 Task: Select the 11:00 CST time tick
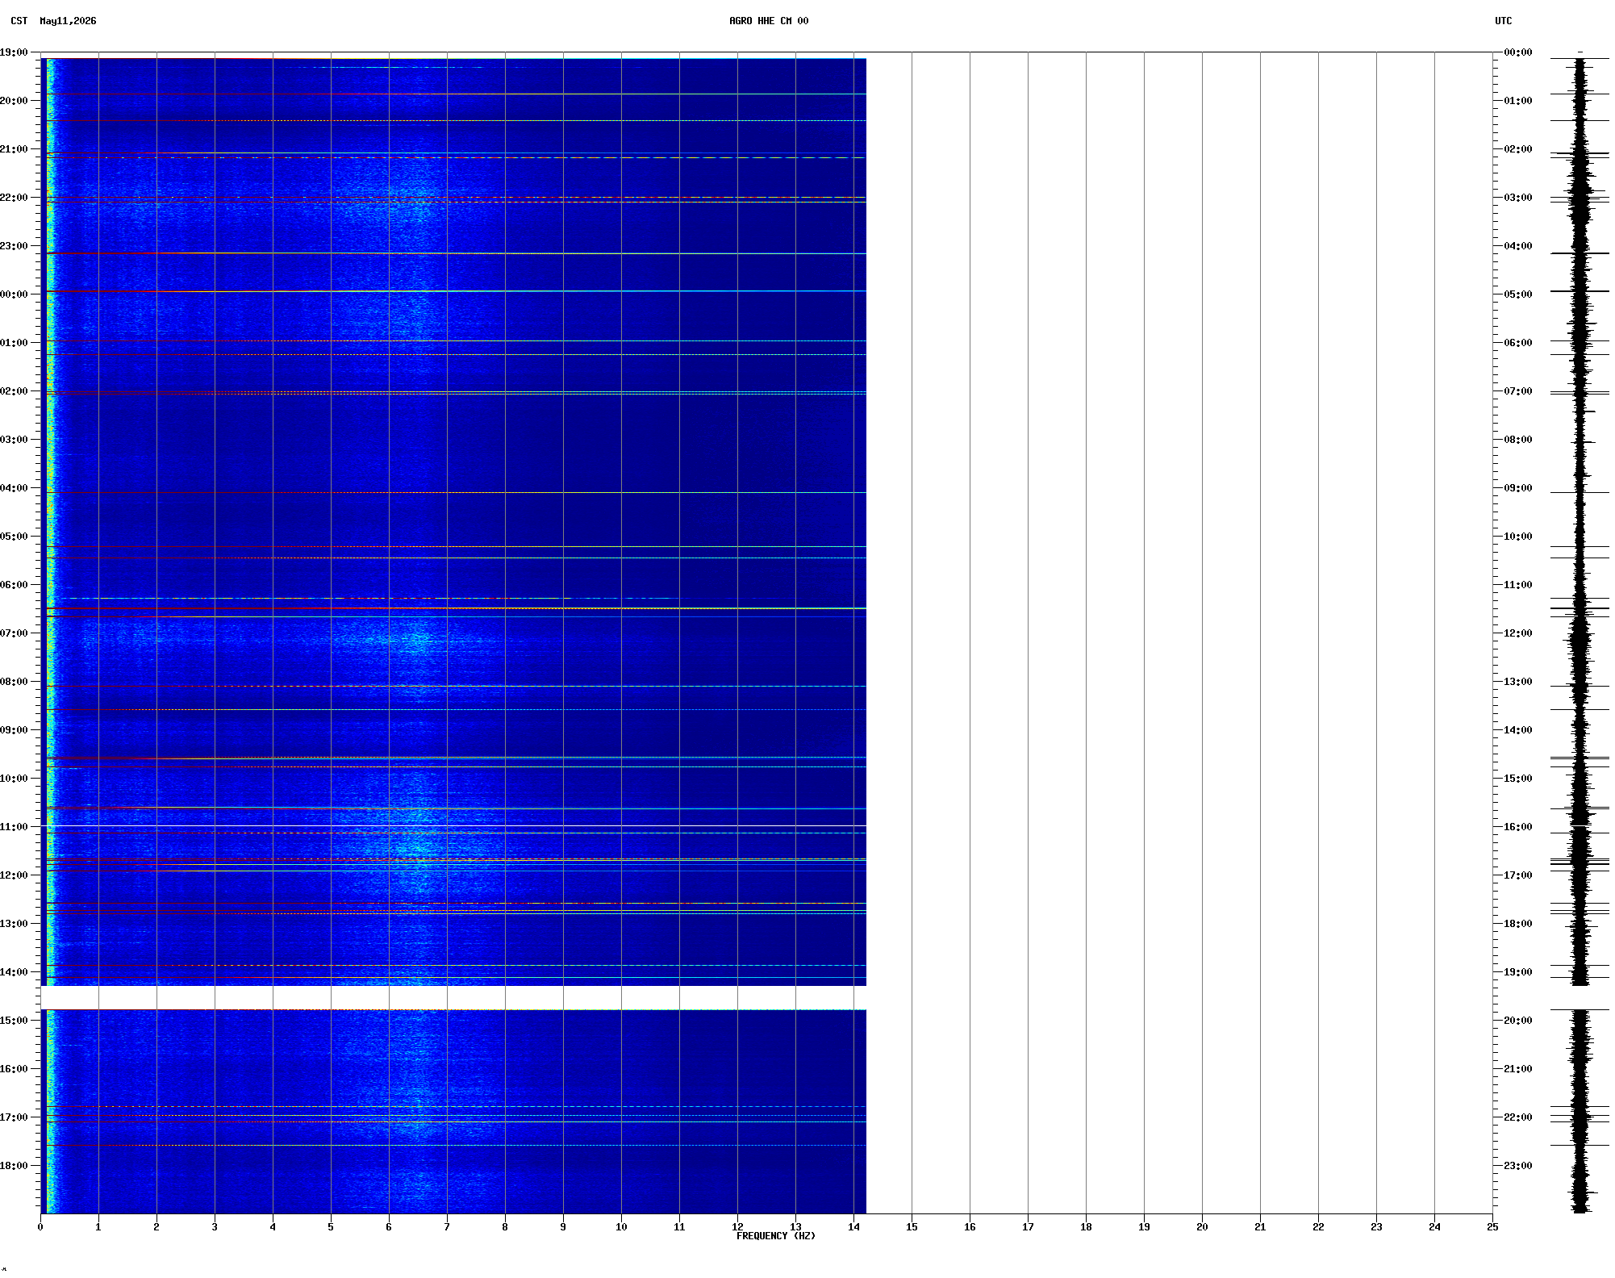14,827
